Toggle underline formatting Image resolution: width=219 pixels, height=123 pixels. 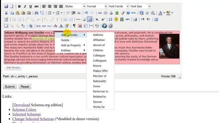(30, 6)
